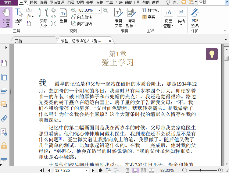Open the Page Thumbnails panel icon
229x173 pixels.
tap(4, 77)
